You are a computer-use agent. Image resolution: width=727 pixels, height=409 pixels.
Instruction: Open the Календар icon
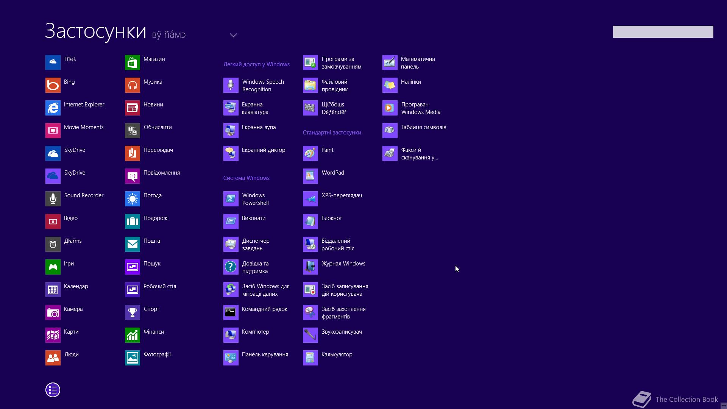(53, 290)
